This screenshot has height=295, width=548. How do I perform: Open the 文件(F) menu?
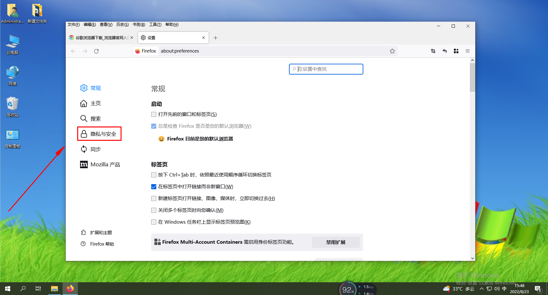tap(74, 25)
